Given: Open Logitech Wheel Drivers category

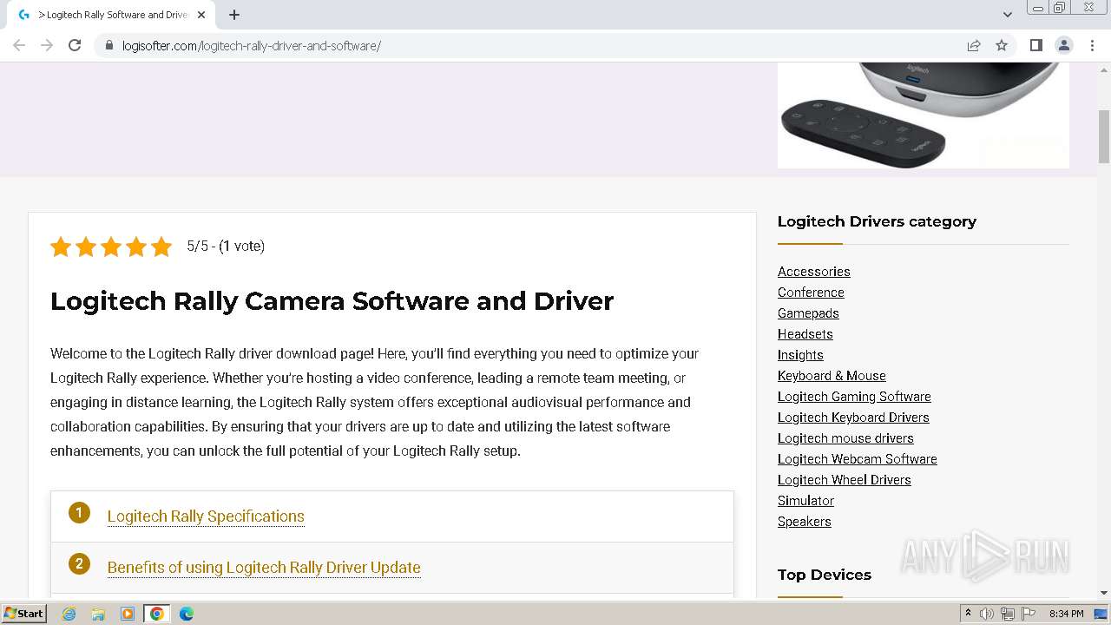Looking at the screenshot, I should (x=845, y=480).
